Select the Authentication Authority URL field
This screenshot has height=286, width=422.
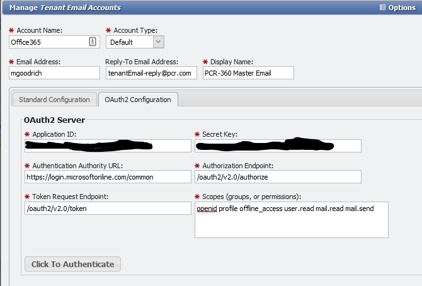107,176
